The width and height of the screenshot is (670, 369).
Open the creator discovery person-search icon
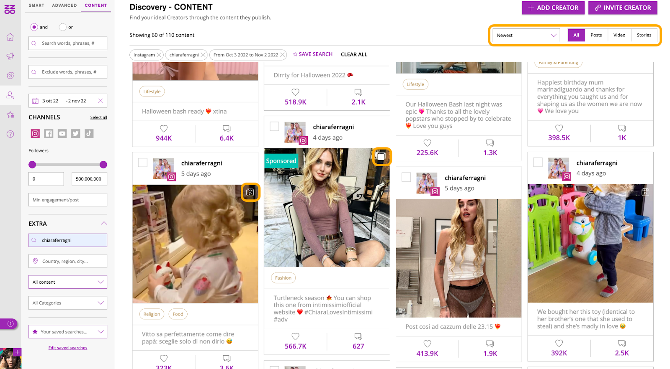10,95
